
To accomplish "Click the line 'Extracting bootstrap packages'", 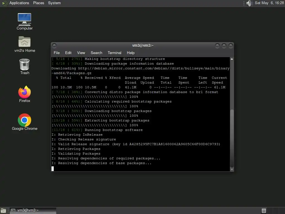I will (117, 120).
